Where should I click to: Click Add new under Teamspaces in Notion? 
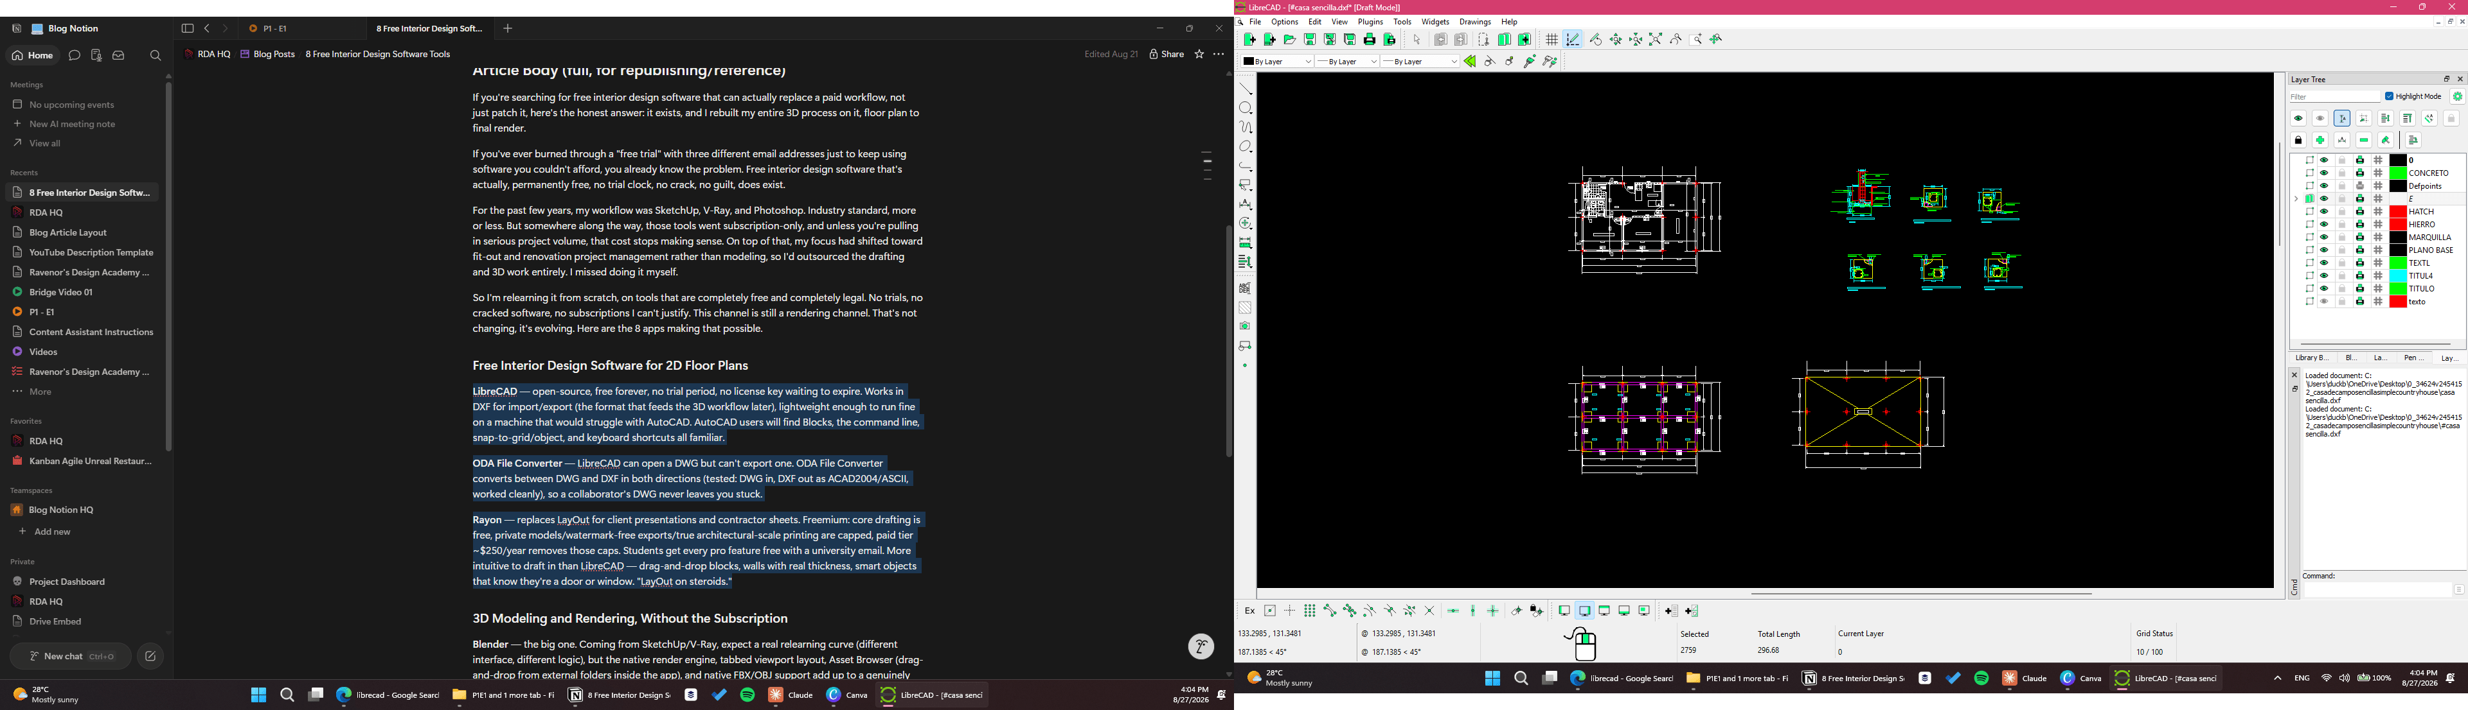coord(44,532)
